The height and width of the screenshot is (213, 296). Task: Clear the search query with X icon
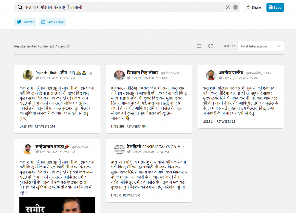click(227, 7)
